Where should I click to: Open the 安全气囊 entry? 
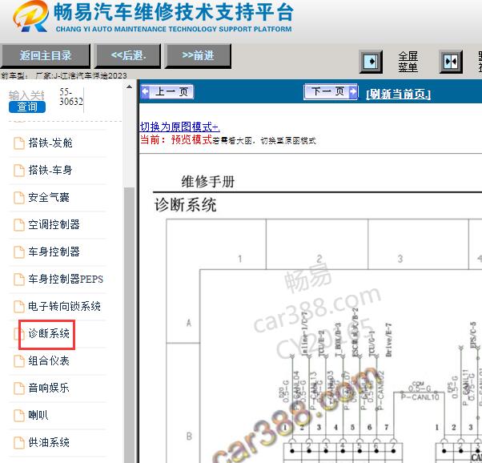coord(49,197)
